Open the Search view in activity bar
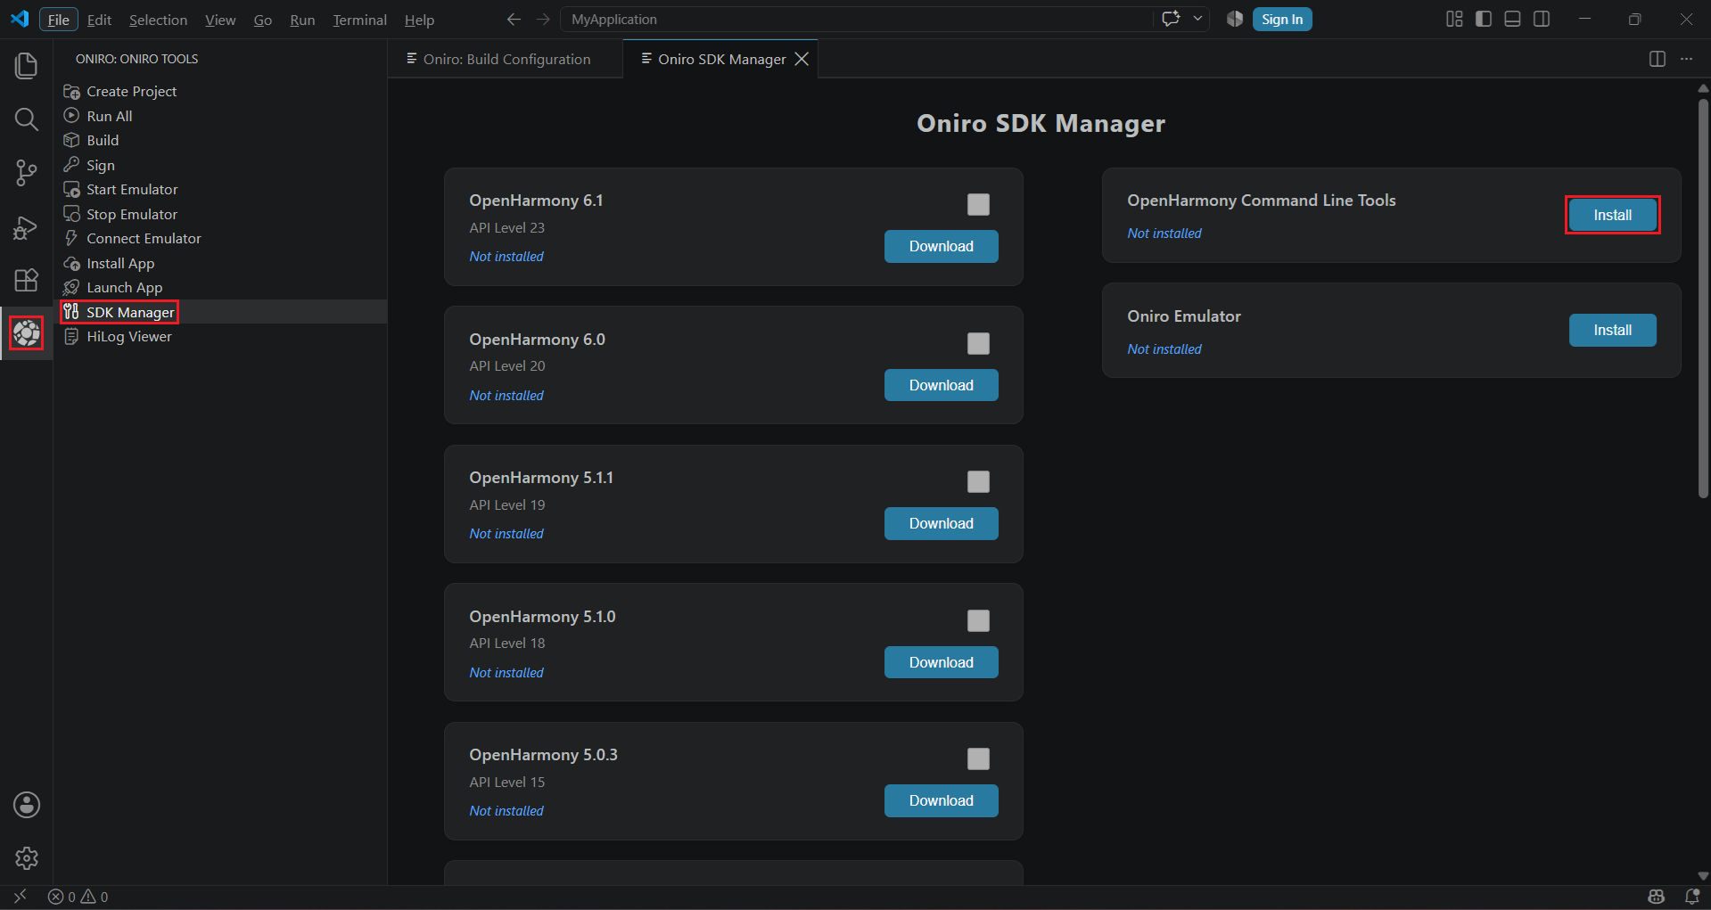Image resolution: width=1711 pixels, height=910 pixels. tap(26, 119)
